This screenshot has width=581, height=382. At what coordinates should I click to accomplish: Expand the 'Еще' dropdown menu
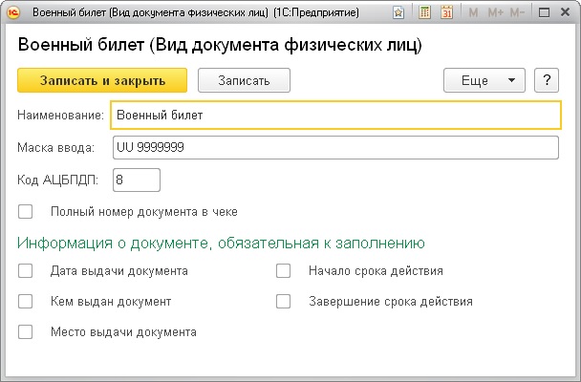pyautogui.click(x=484, y=80)
